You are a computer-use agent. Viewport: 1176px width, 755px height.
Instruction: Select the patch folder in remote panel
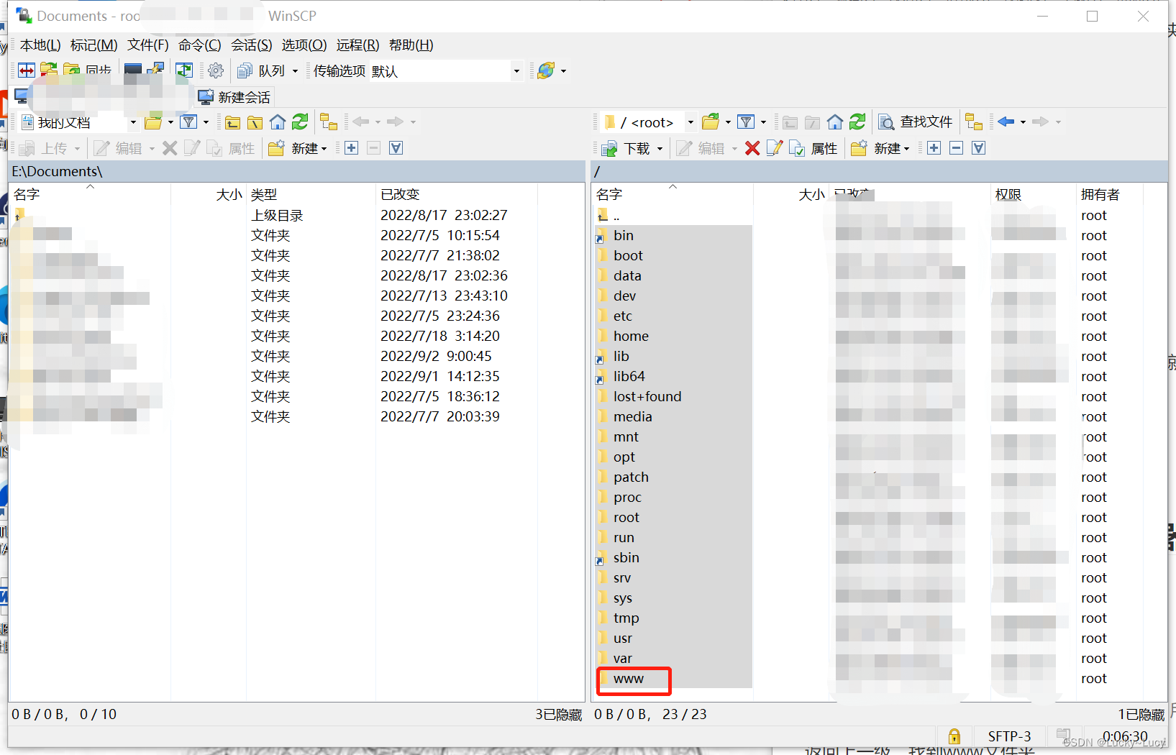631,477
